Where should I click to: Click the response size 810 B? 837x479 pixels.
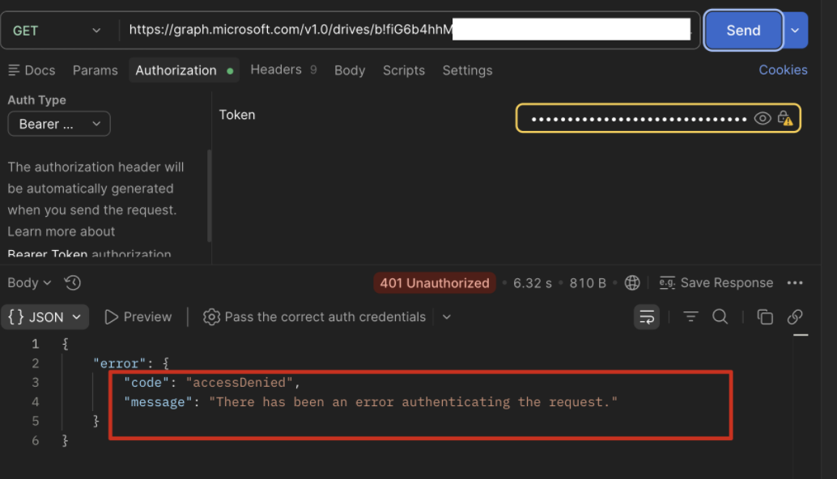coord(588,282)
